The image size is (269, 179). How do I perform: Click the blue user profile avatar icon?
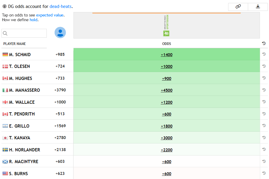coord(60,33)
